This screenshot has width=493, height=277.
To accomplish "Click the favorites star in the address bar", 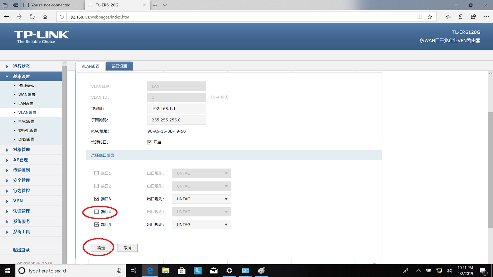I will tap(430, 17).
